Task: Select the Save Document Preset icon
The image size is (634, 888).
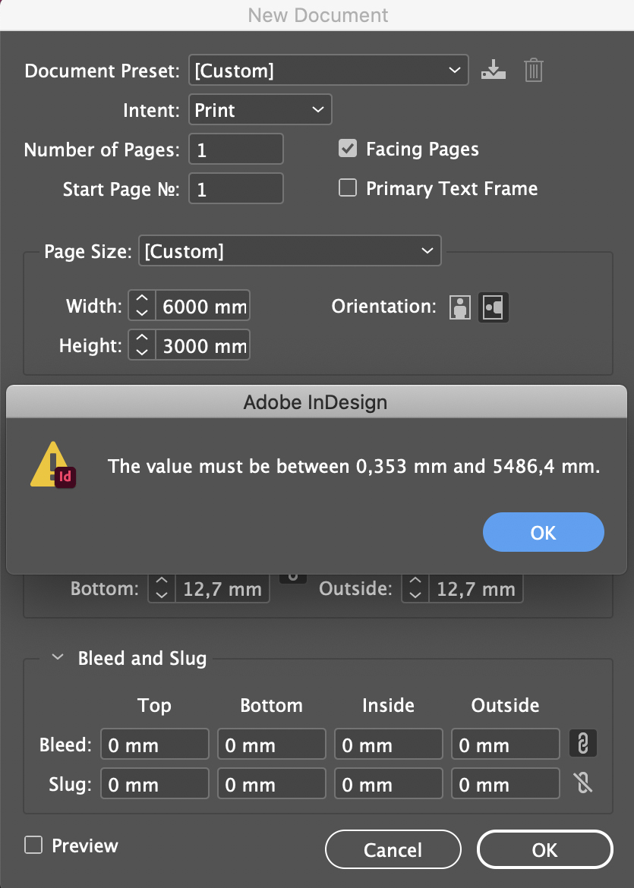Action: tap(493, 70)
